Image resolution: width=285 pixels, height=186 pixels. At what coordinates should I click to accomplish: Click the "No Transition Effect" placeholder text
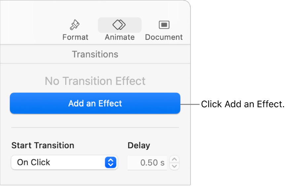(x=95, y=81)
